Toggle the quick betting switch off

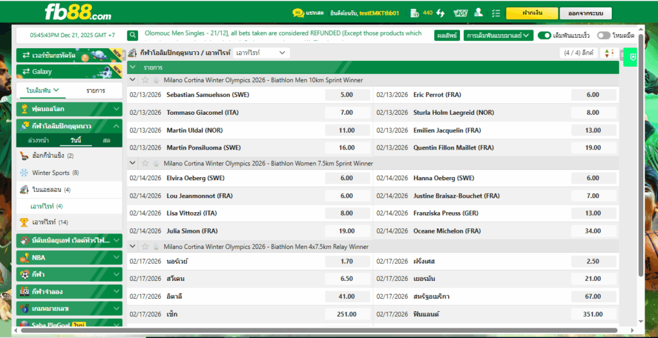[544, 36]
